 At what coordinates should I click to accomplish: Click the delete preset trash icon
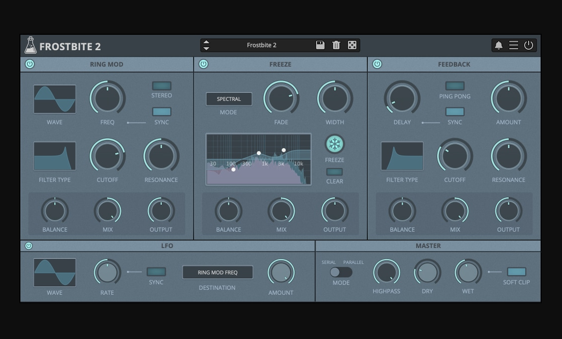click(336, 45)
